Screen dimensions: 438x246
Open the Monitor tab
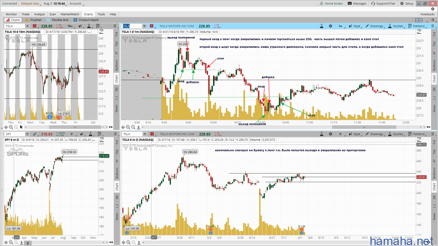(11, 14)
